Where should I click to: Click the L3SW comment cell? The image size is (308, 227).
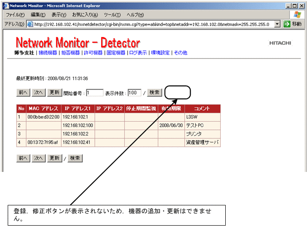pyautogui.click(x=202, y=117)
